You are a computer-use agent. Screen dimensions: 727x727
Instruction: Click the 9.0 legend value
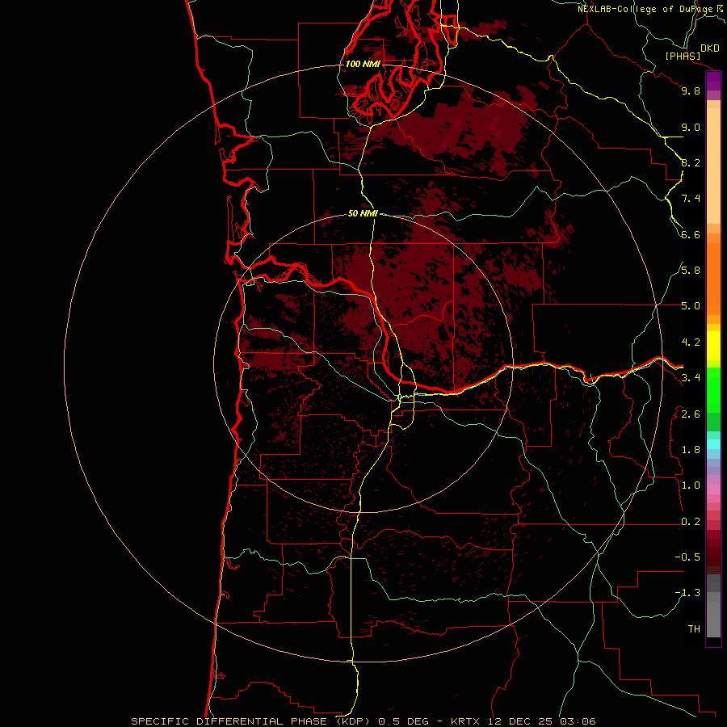(691, 127)
